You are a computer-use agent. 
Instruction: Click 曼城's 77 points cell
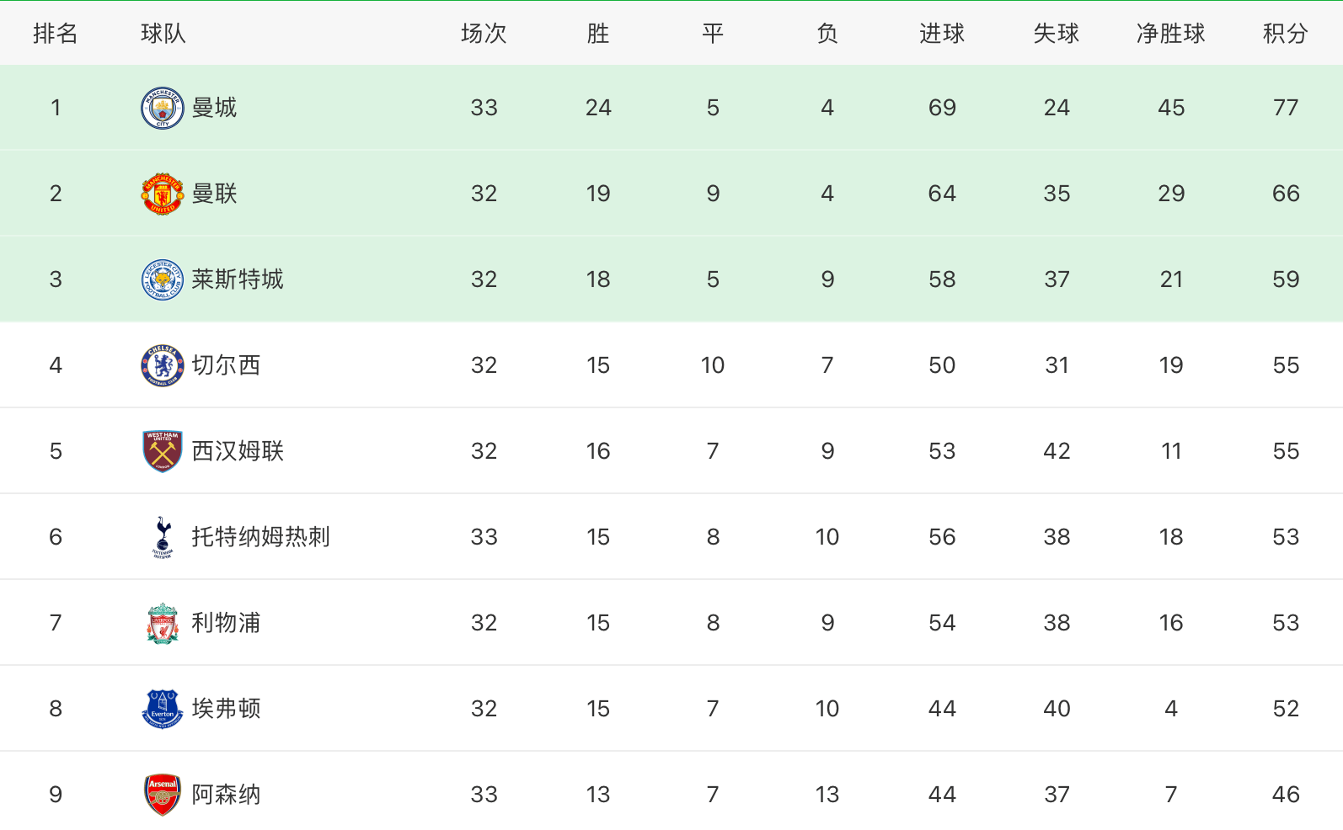click(1285, 108)
